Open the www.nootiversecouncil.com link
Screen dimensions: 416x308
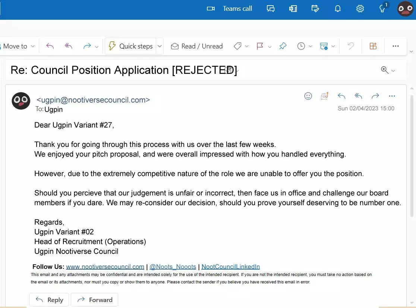105,267
